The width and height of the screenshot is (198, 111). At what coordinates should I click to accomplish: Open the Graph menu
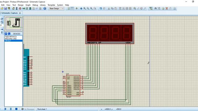point(28,5)
